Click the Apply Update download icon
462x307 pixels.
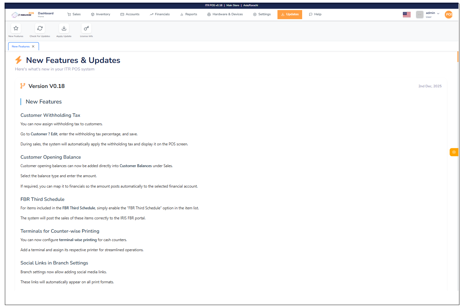pos(64,29)
